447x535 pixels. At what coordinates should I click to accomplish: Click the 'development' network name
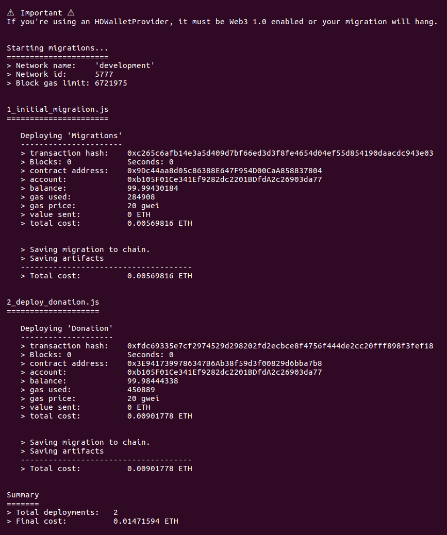pos(125,65)
